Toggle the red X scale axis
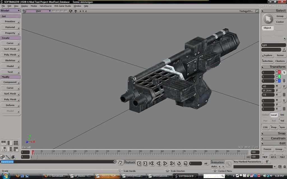Screen dimensions: 287x179 pos(278,72)
